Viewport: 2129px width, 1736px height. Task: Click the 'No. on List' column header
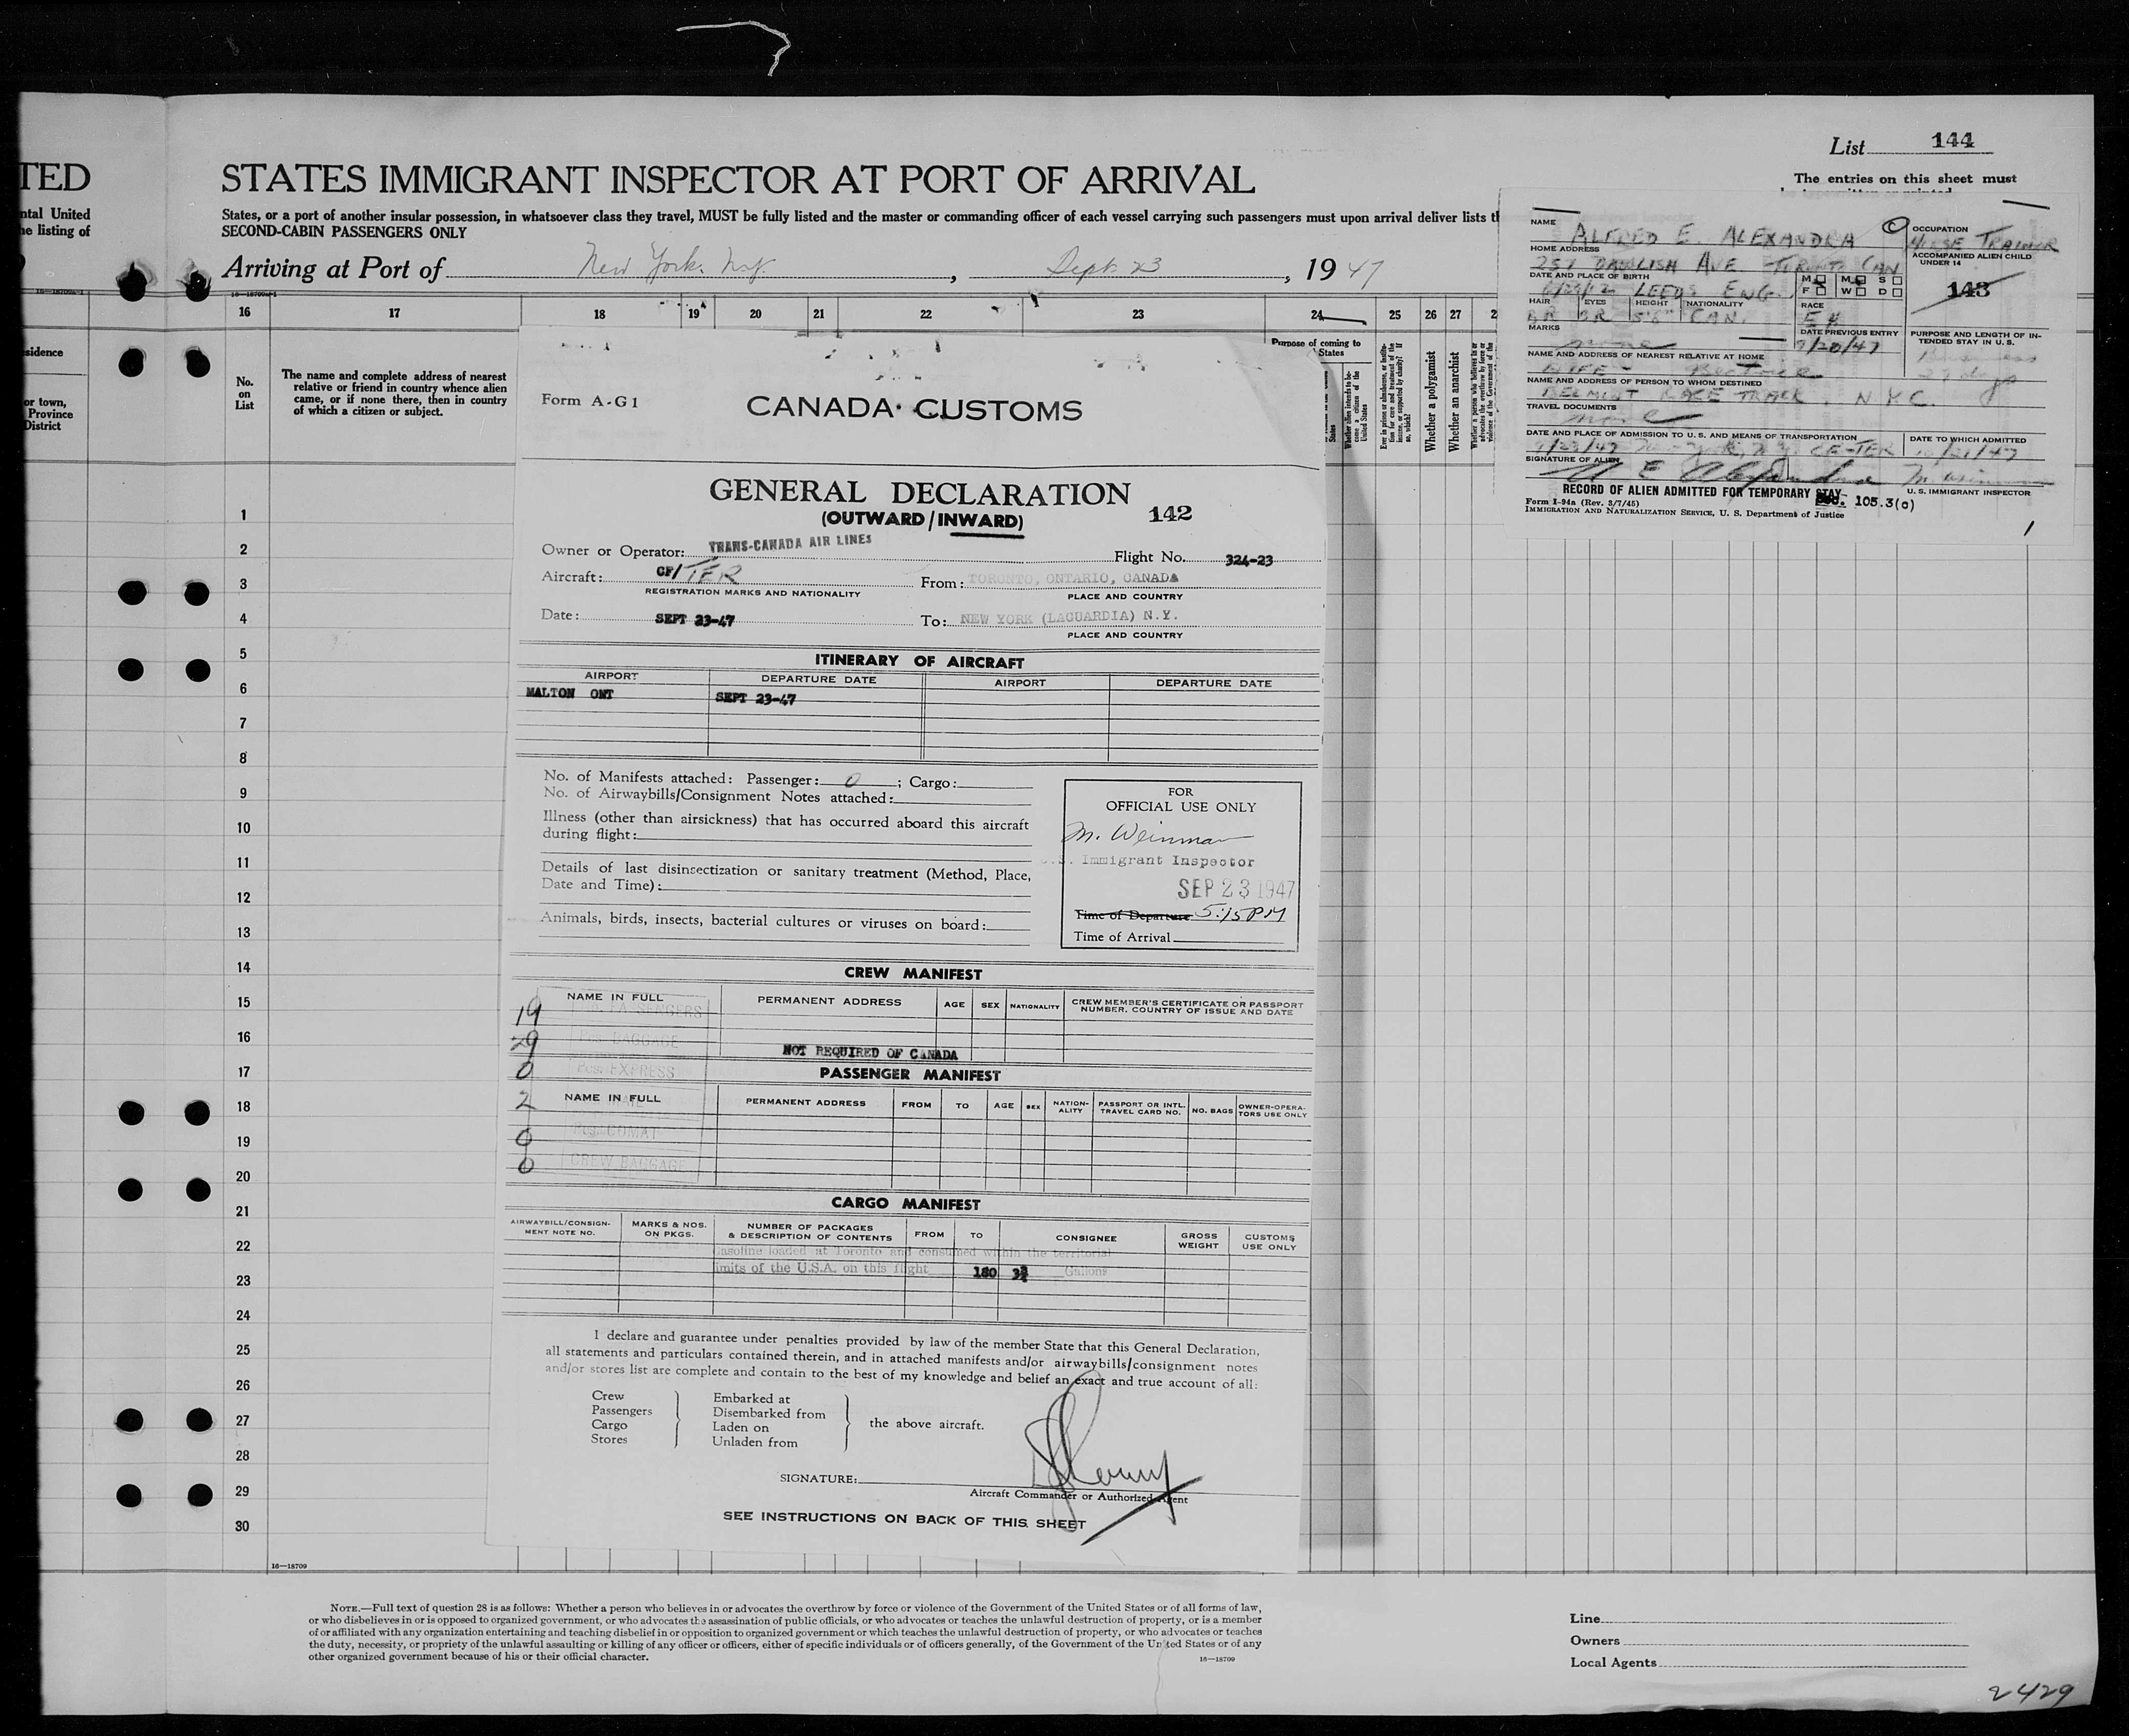244,393
